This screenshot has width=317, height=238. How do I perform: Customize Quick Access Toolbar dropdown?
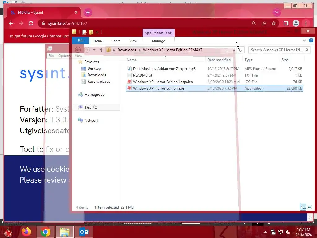tap(97, 32)
